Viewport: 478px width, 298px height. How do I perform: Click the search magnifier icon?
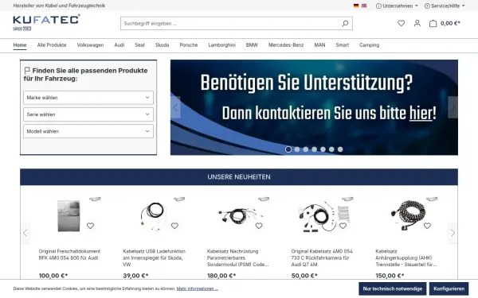345,23
